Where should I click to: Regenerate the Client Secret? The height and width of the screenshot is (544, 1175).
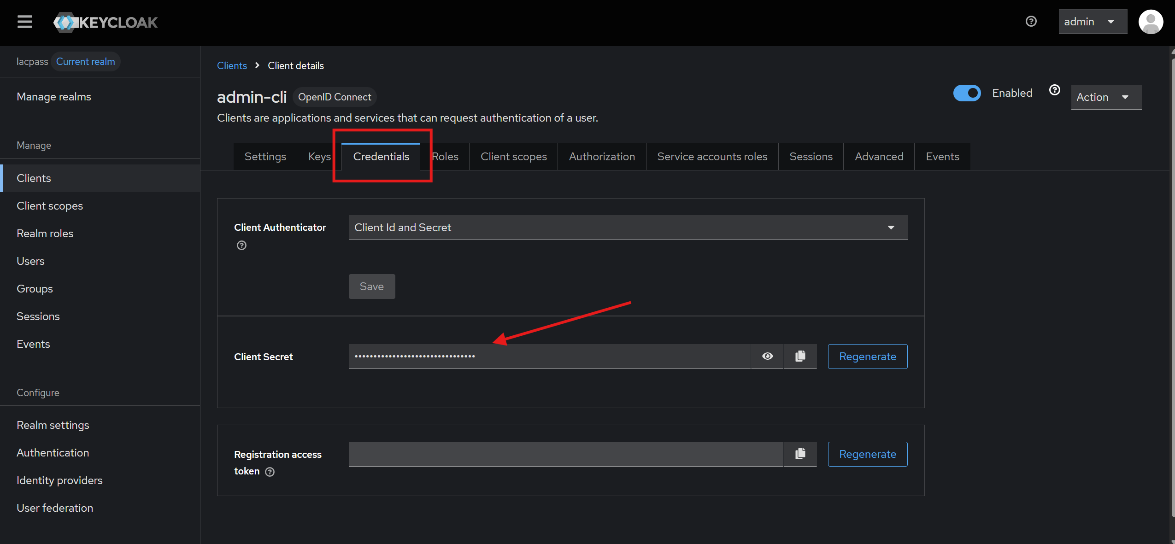[x=868, y=357]
